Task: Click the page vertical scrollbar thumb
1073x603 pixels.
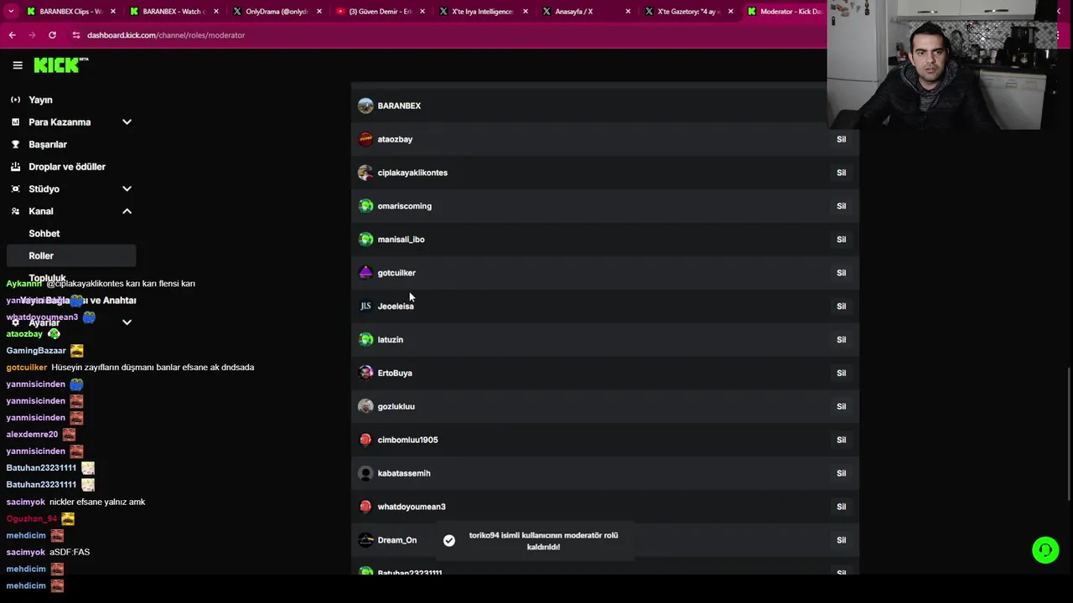Action: (x=1069, y=434)
